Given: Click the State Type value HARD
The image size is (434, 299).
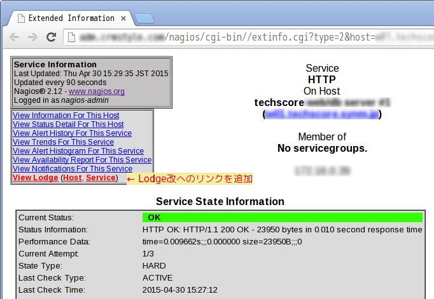Looking at the screenshot, I should click(154, 266).
